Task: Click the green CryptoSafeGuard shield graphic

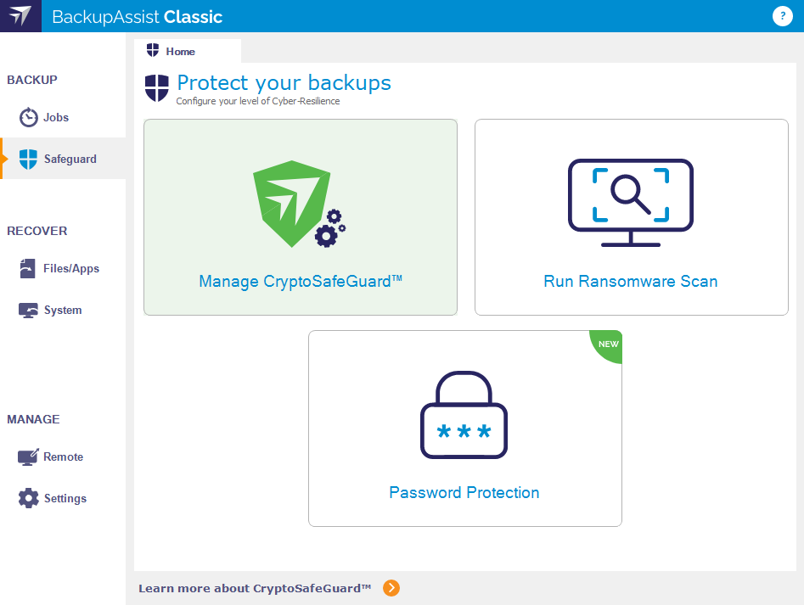Action: coord(293,204)
